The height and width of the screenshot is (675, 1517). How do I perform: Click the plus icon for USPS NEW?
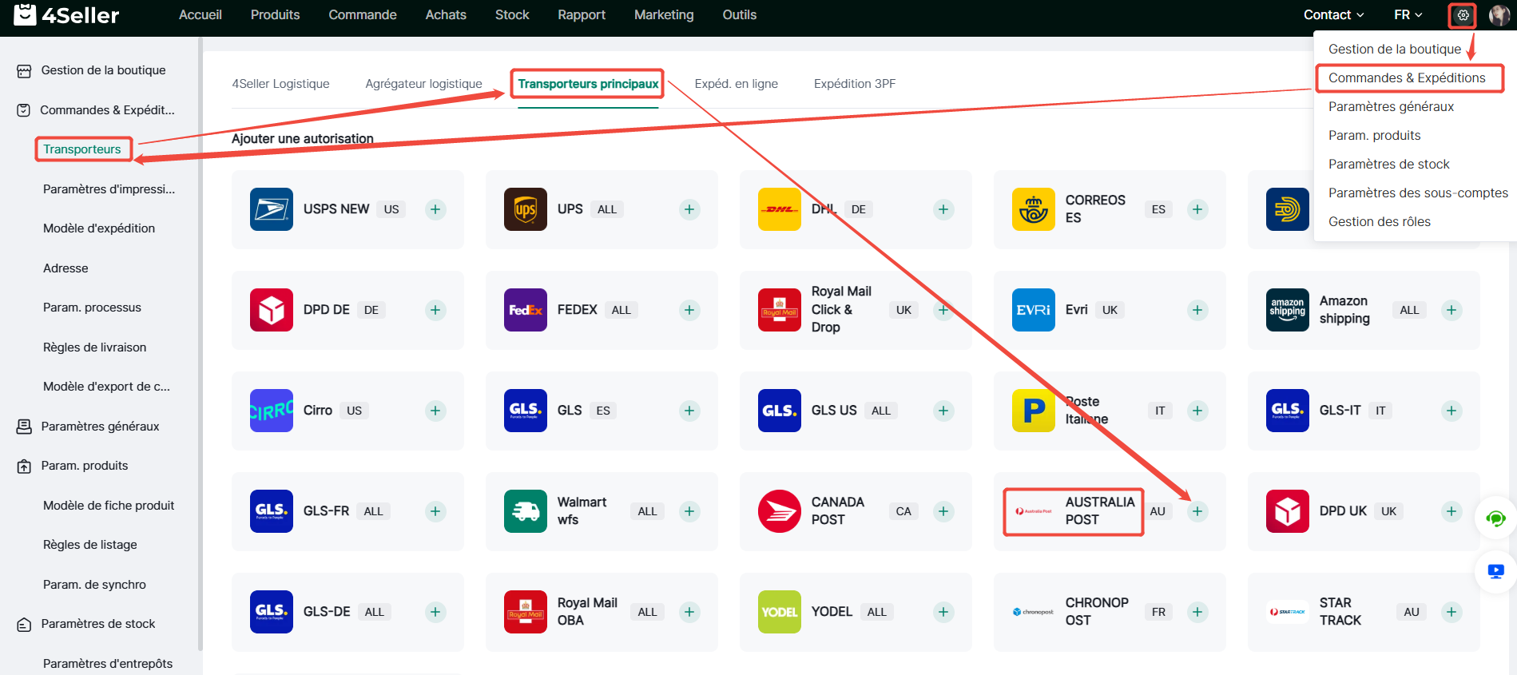[x=435, y=209]
